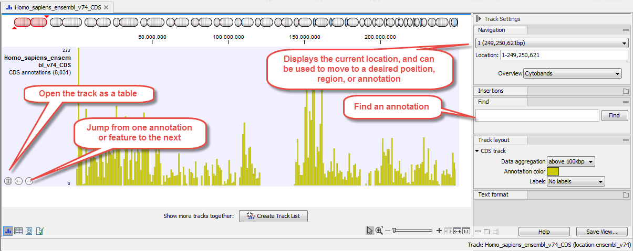Open the chromosome 1 (249,250,621bp) dropdown

coord(551,43)
